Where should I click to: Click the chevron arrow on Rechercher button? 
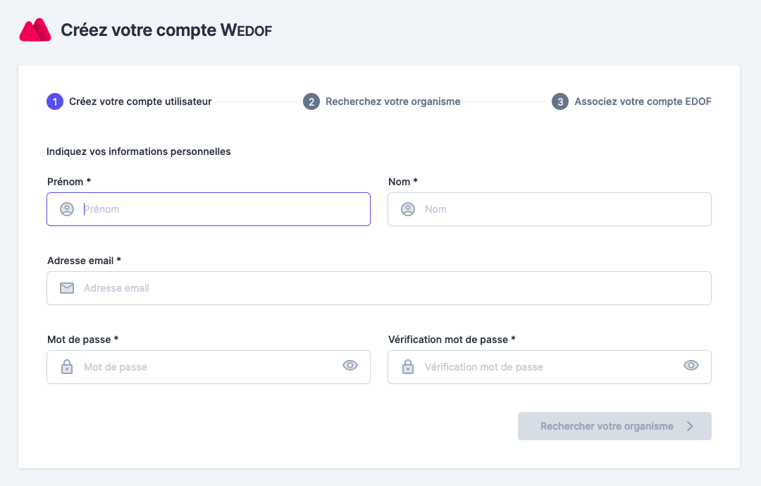(691, 426)
